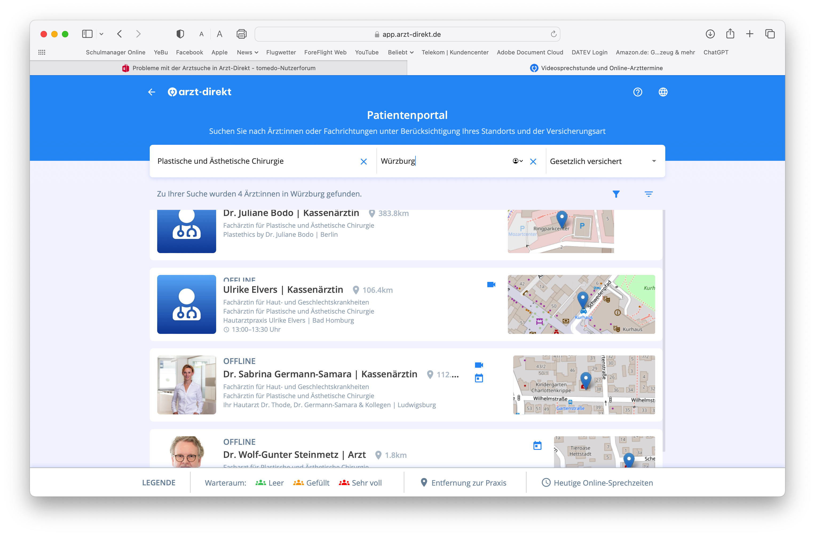Image resolution: width=815 pixels, height=536 pixels.
Task: Expand the News bookmarks folder
Action: click(x=247, y=52)
